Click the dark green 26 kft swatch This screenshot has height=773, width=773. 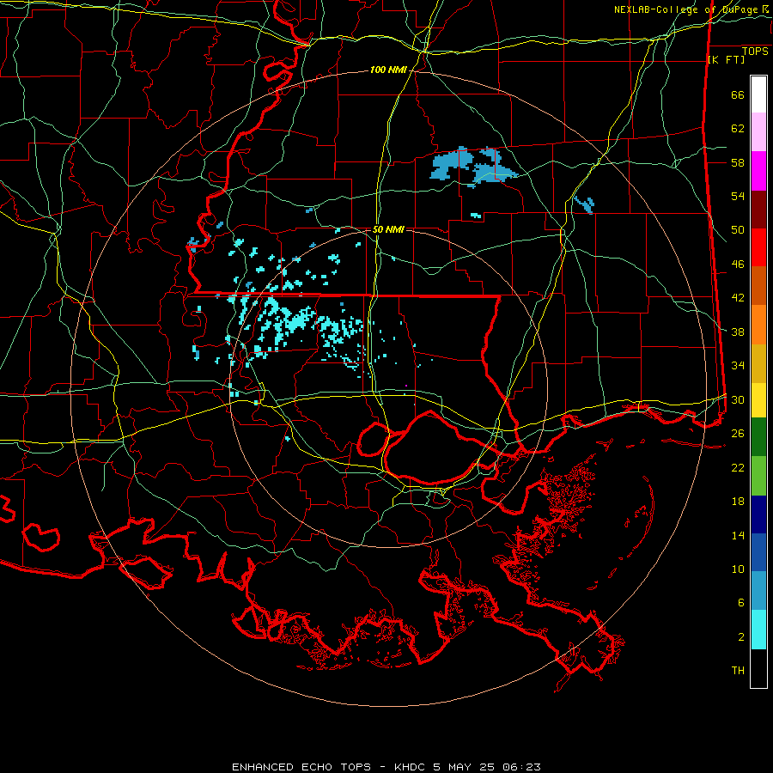point(758,437)
